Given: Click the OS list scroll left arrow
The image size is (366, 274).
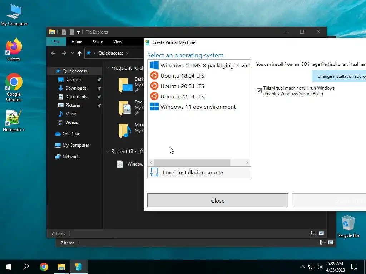Looking at the screenshot, I should (151, 162).
